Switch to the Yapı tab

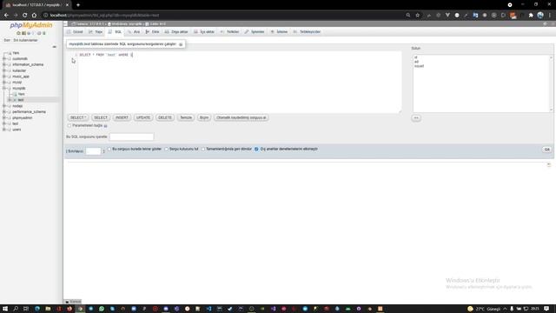pyautogui.click(x=96, y=32)
